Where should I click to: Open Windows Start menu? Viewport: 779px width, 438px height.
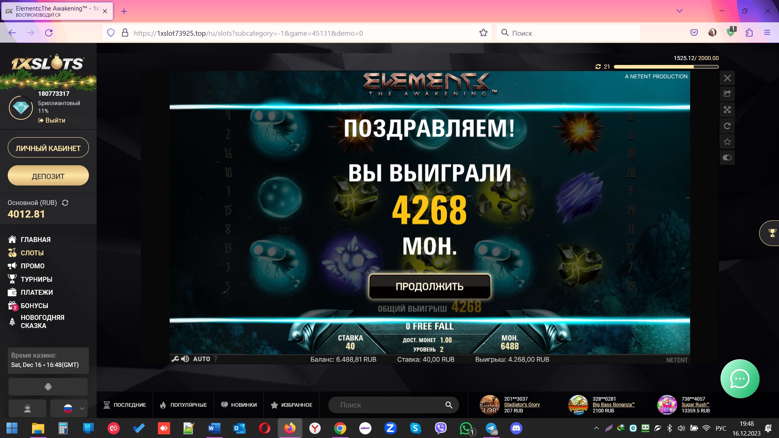coord(12,428)
